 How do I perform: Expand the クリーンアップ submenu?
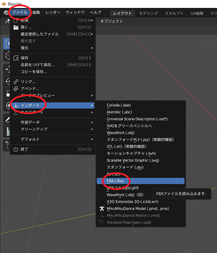pyautogui.click(x=53, y=129)
